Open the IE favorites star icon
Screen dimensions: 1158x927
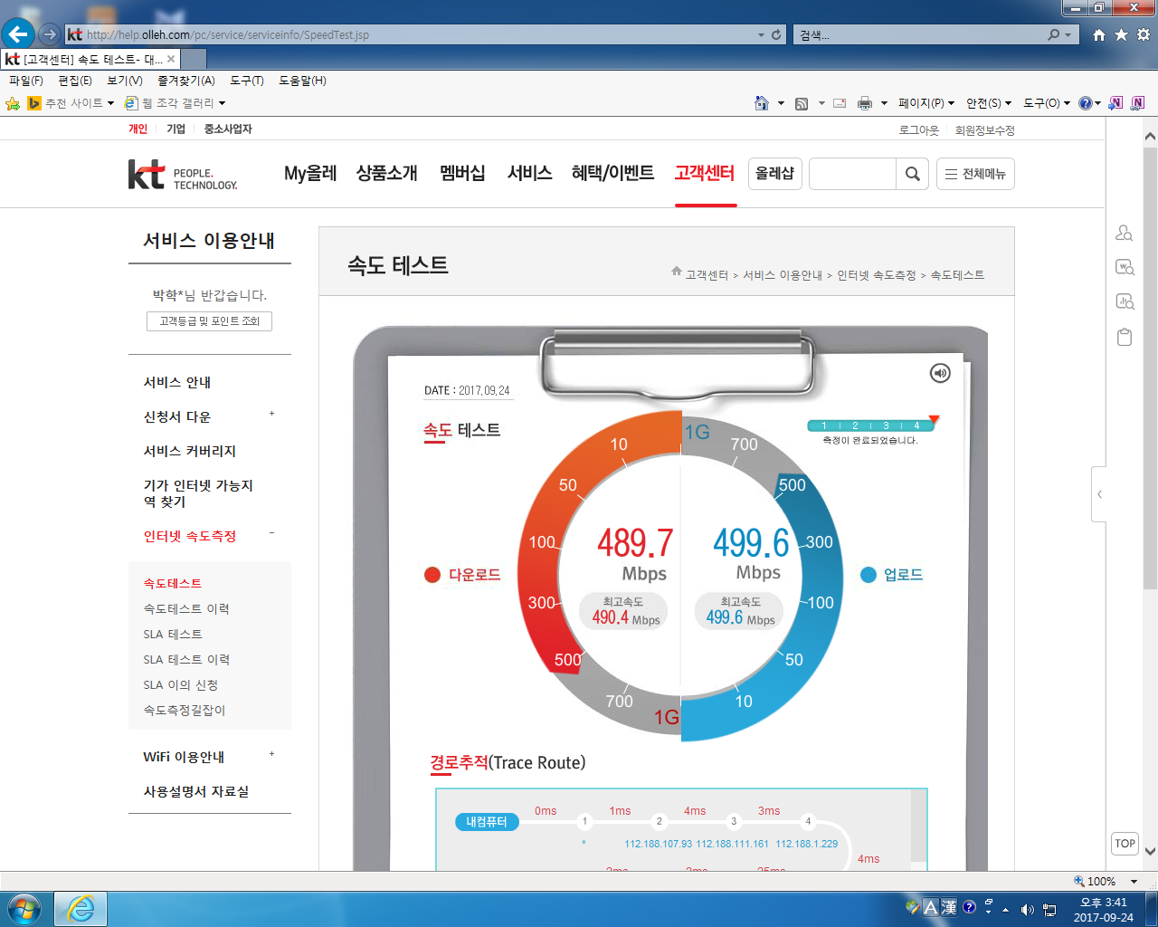1121,34
